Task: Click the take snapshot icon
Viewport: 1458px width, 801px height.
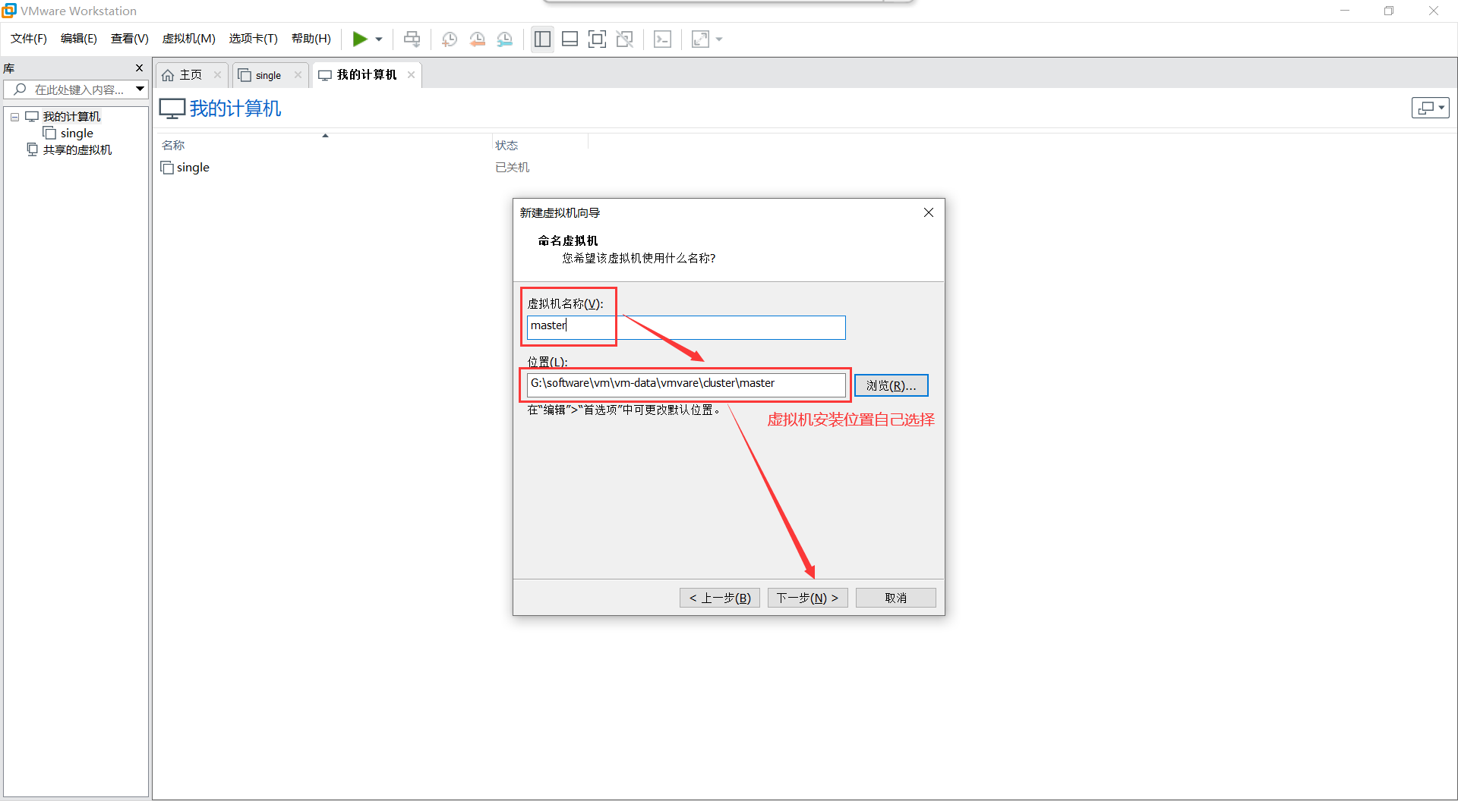Action: coord(450,39)
